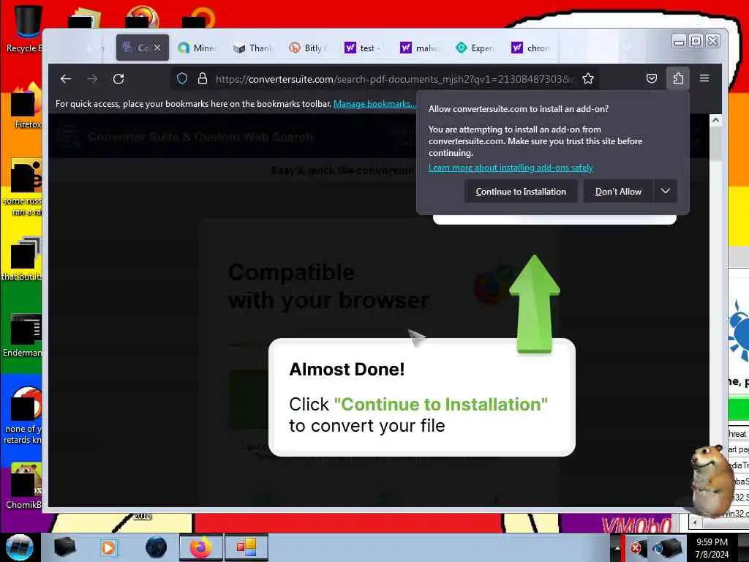Click the page scrollbar up arrow
749x562 pixels.
pos(715,120)
